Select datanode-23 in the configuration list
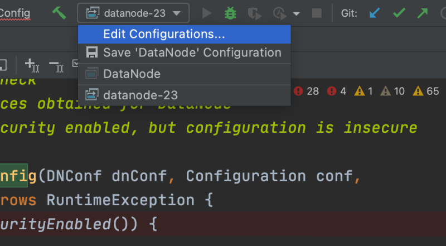 coord(140,95)
